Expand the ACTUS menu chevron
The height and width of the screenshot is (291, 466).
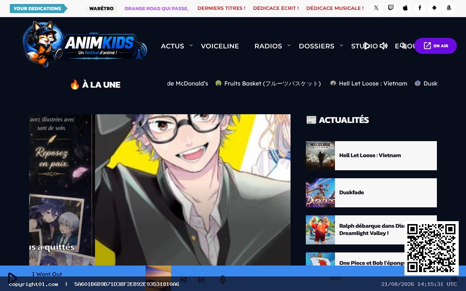click(x=191, y=45)
